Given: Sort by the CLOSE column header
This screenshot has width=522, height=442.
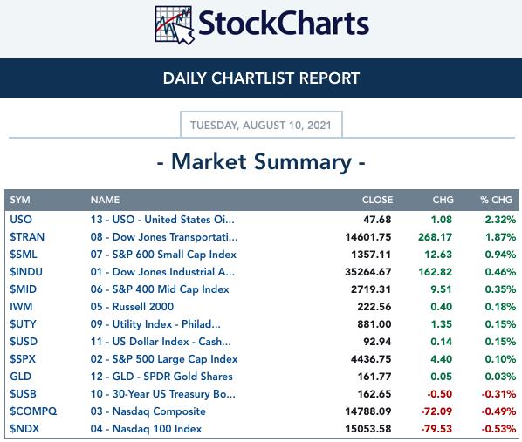Looking at the screenshot, I should 377,200.
